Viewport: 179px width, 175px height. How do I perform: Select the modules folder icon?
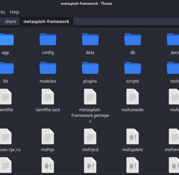click(48, 68)
